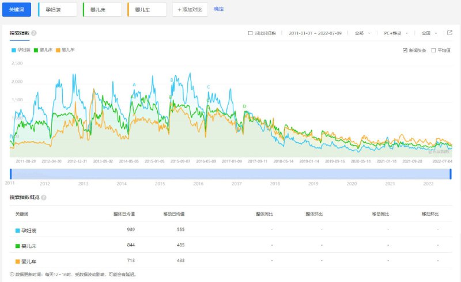Enable the 对比时间段 checkbox
This screenshot has height=282, width=461.
point(250,33)
